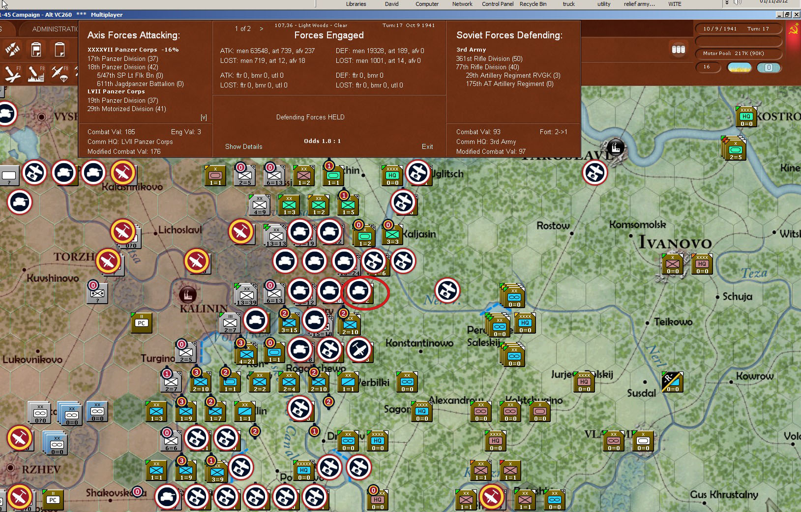Click the HQ counter at Jurjew Polskij
Image resolution: width=801 pixels, height=512 pixels.
pyautogui.click(x=584, y=382)
